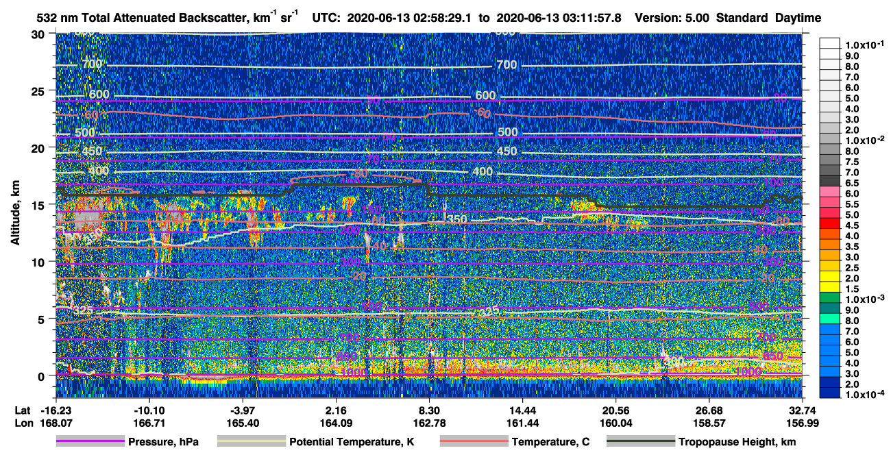Click longitude value '164.09'

click(336, 422)
